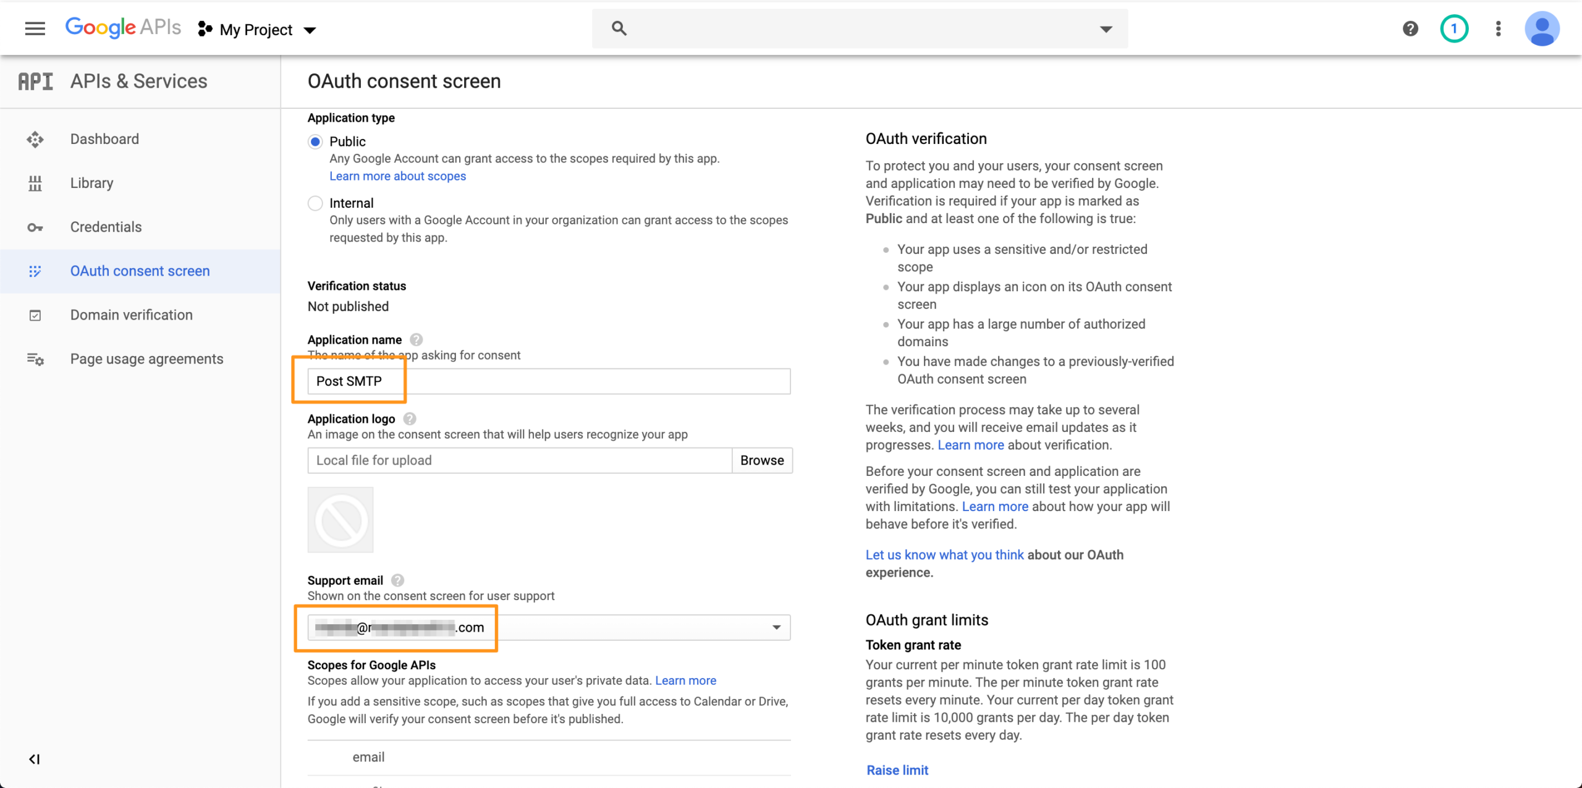Viewport: 1582px width, 788px height.
Task: Click the magnifier search icon
Action: tap(619, 28)
